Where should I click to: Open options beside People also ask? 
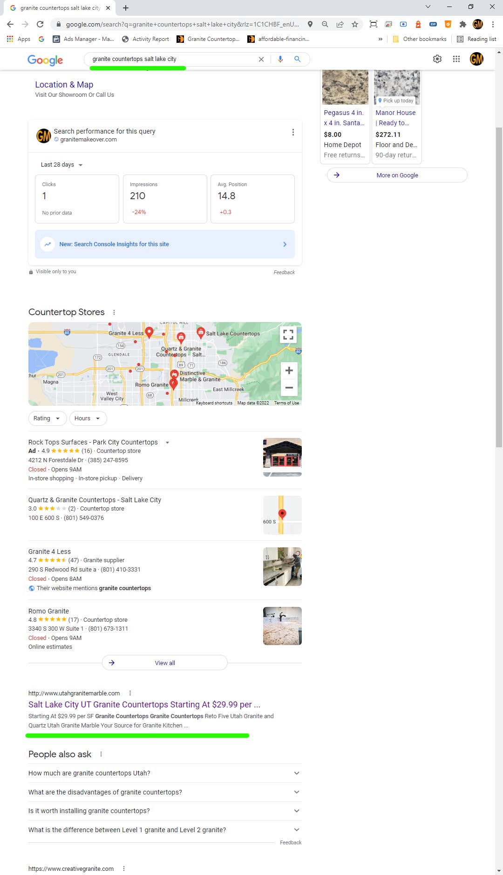point(101,754)
